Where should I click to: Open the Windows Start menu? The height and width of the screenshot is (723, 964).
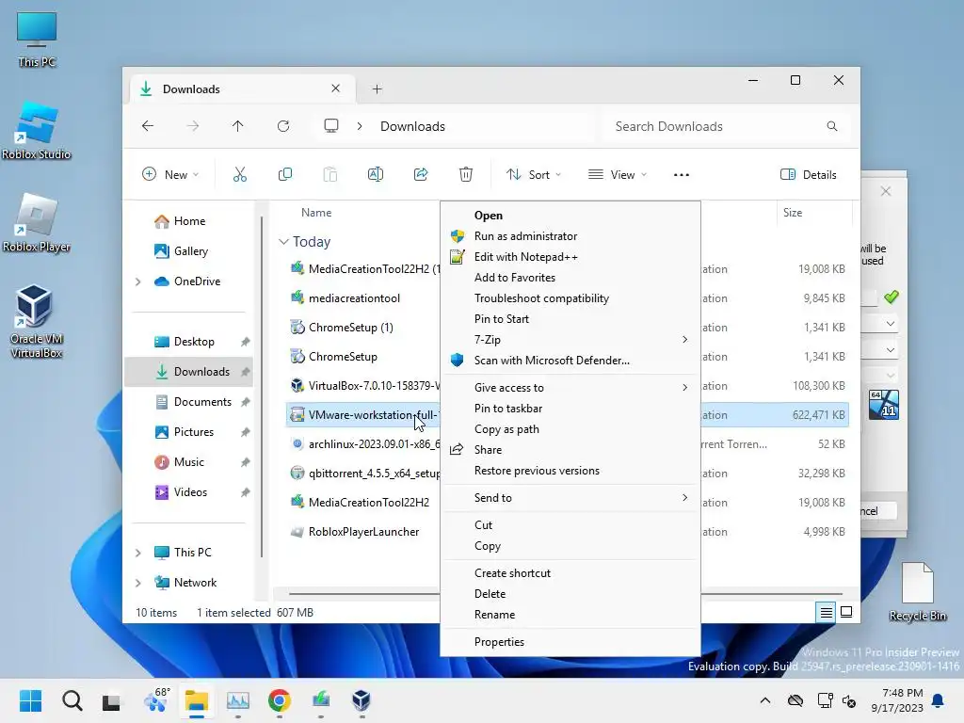(x=30, y=700)
